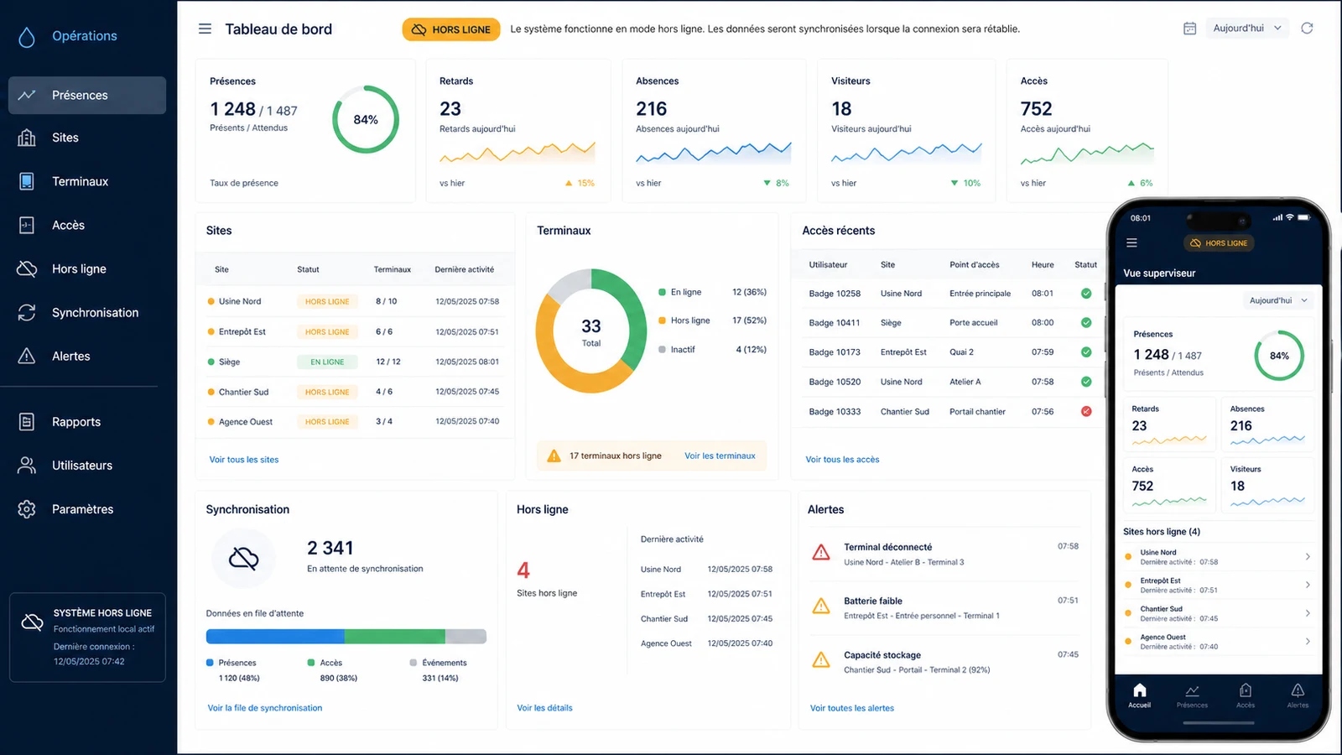
Task: Click the Rapports document icon in sidebar
Action: point(27,422)
